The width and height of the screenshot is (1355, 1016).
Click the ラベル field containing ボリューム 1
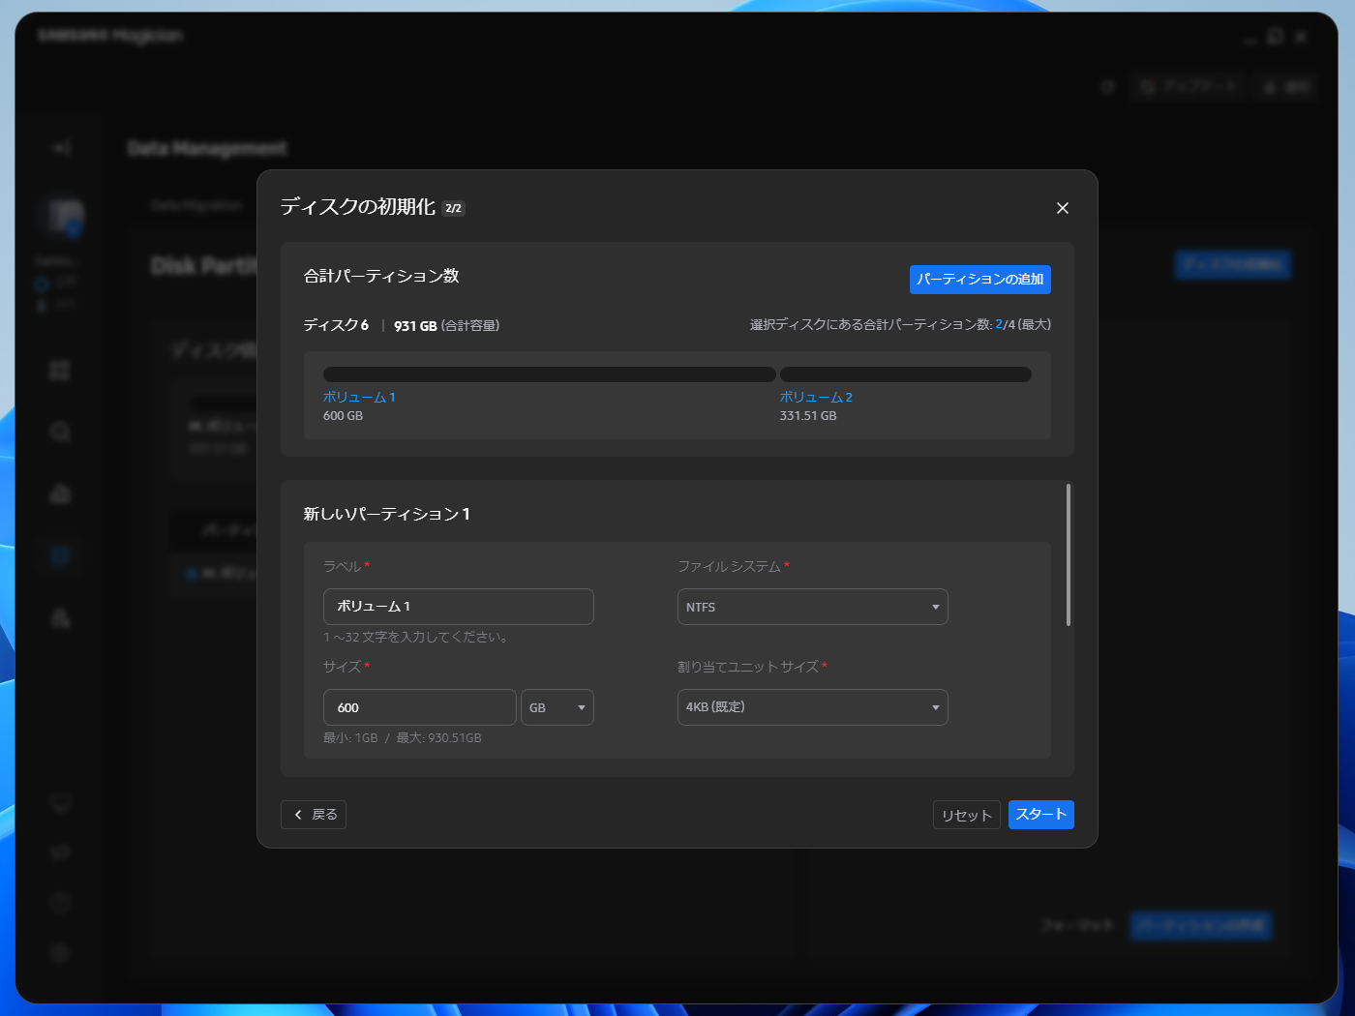click(459, 607)
